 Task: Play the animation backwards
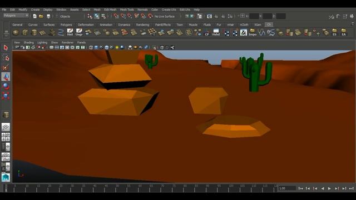(323, 188)
